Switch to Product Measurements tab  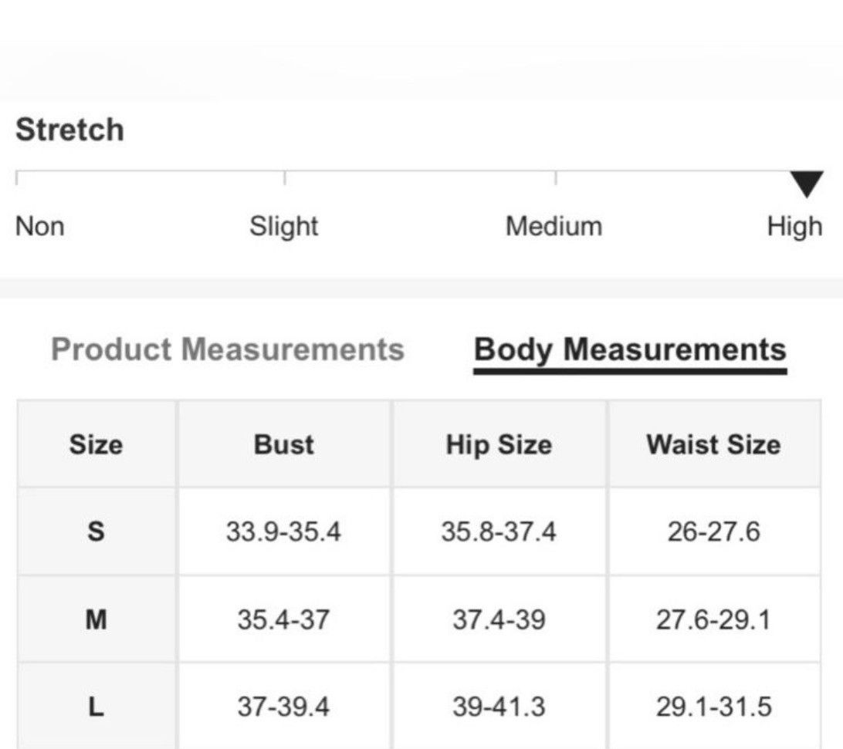point(228,349)
